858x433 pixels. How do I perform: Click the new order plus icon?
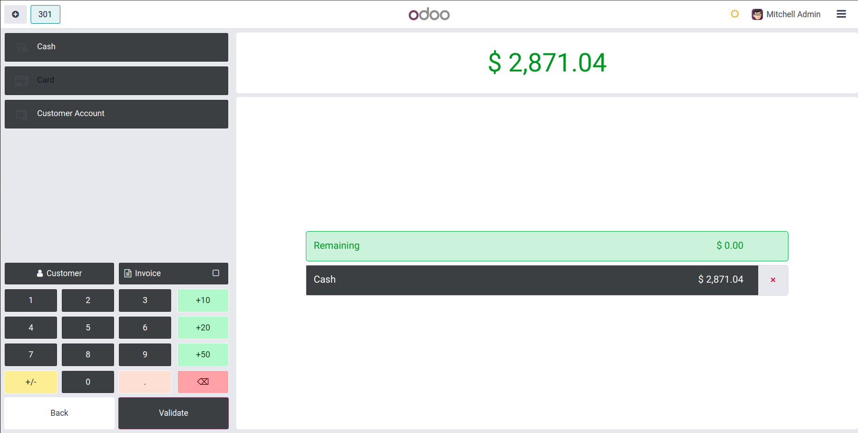tap(15, 14)
